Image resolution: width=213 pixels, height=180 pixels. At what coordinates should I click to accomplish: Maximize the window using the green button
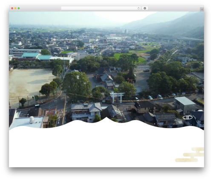(19, 9)
